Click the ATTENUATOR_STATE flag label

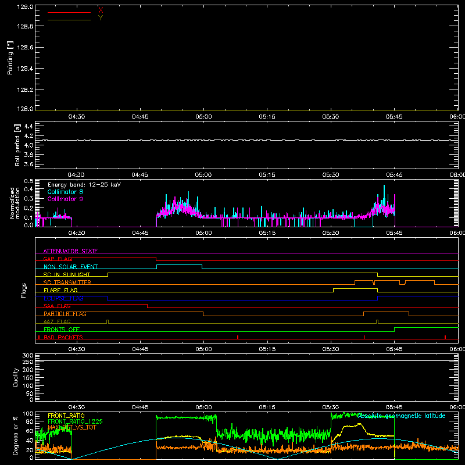click(x=70, y=251)
